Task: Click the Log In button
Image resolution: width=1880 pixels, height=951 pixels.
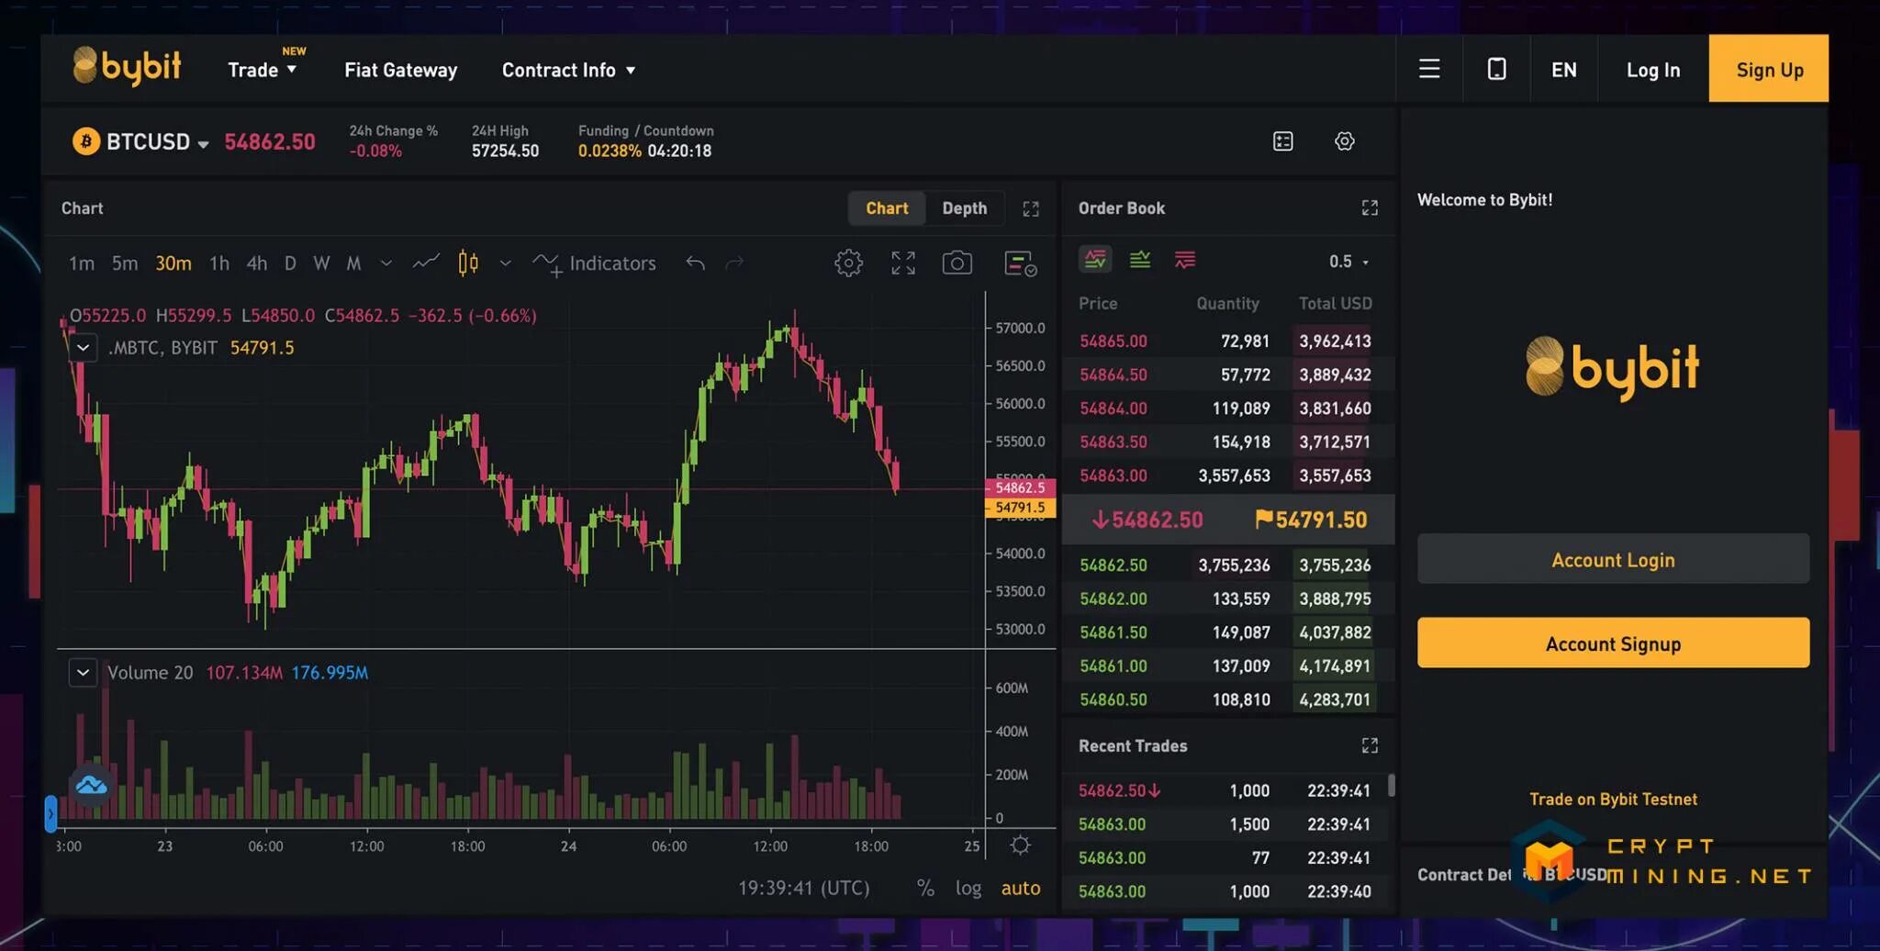Action: pyautogui.click(x=1652, y=70)
